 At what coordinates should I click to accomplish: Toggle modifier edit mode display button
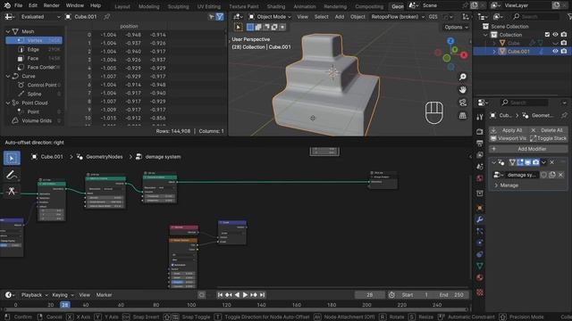(x=520, y=162)
